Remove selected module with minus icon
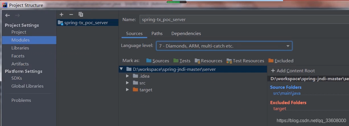The image size is (349, 126). point(71,15)
